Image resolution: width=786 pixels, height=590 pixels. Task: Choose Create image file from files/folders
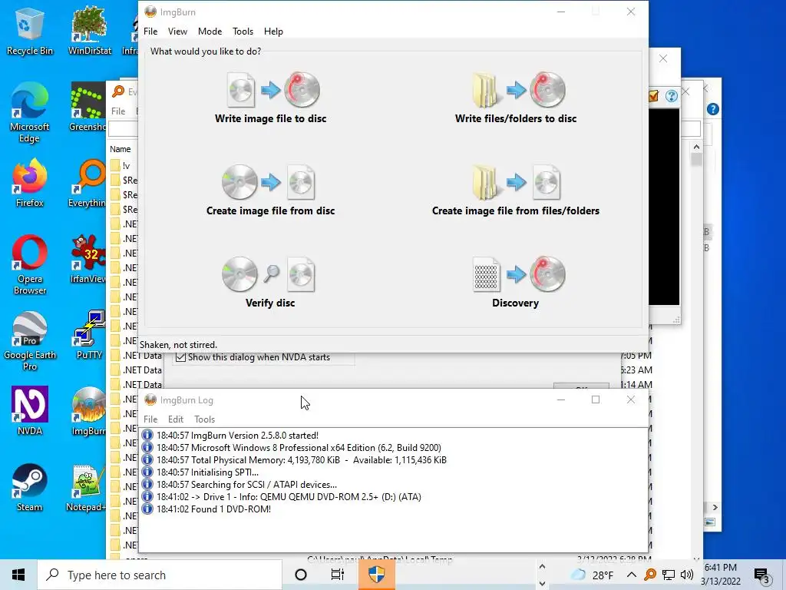(x=516, y=191)
